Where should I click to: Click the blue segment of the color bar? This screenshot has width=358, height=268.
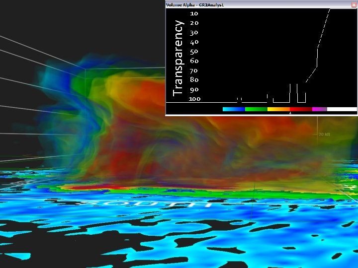pyautogui.click(x=234, y=109)
